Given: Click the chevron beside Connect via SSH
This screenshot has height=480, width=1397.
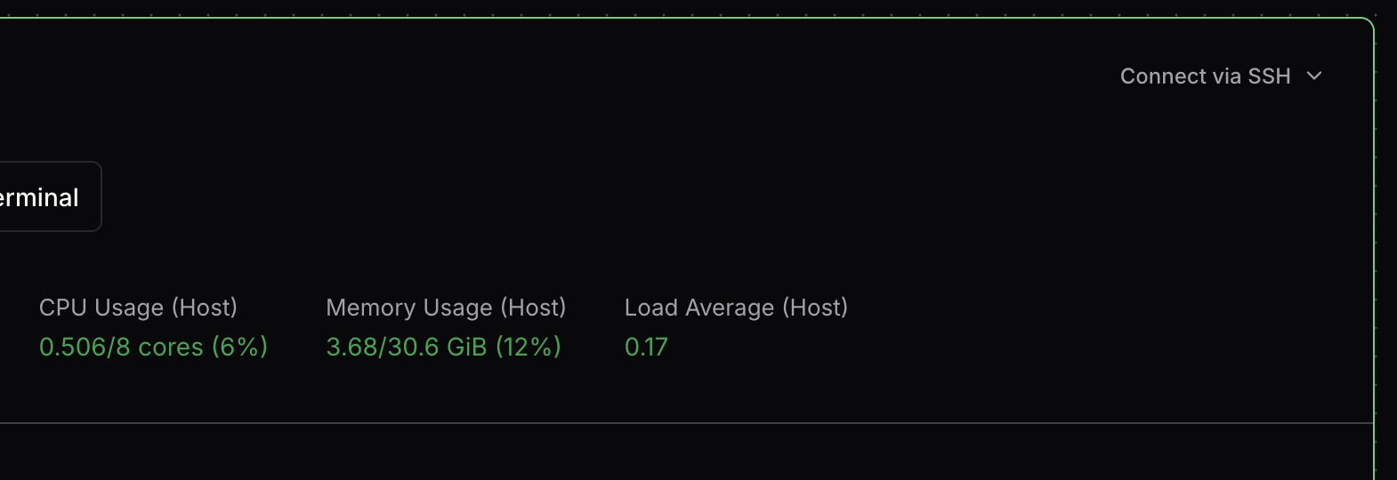Looking at the screenshot, I should point(1314,76).
